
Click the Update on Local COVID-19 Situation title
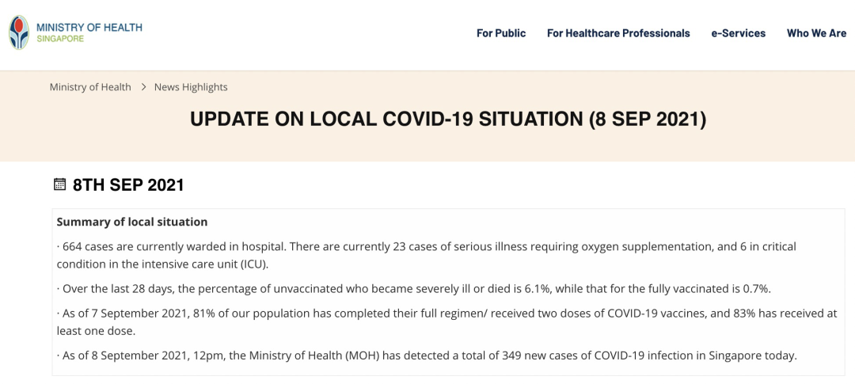coord(447,119)
